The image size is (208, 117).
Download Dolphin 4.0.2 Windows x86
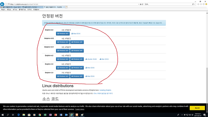[x=77, y=42]
